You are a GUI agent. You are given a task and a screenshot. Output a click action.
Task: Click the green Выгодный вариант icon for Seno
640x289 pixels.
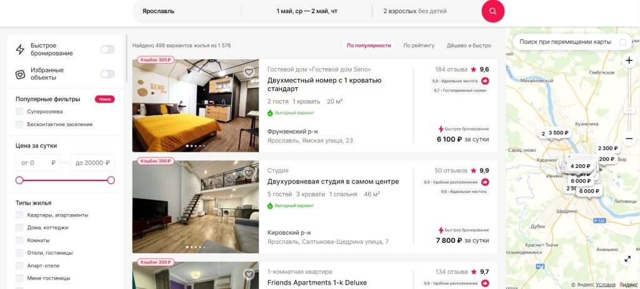tap(270, 113)
